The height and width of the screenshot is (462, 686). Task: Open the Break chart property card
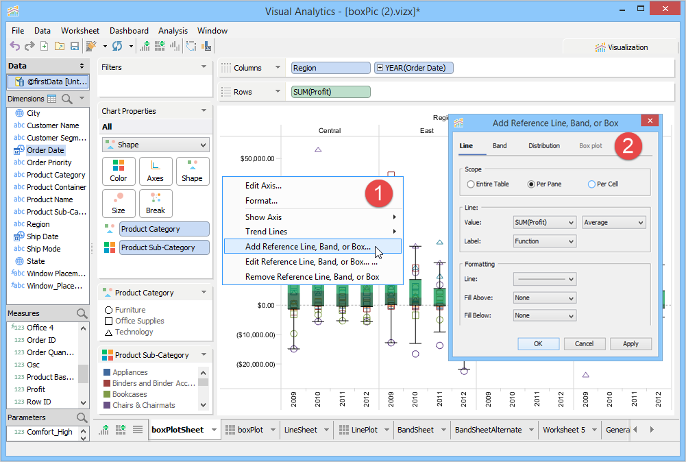point(156,204)
